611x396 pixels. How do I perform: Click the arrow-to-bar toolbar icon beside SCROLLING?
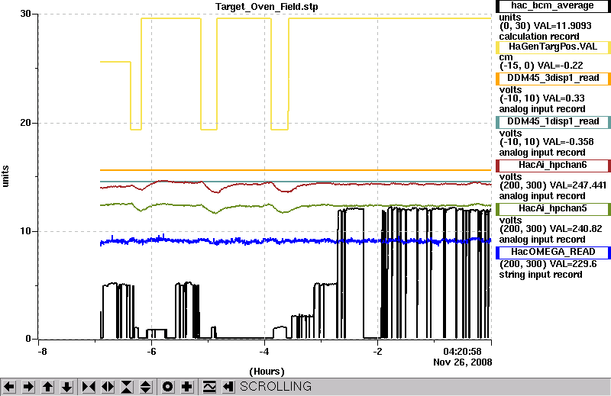coord(228,387)
